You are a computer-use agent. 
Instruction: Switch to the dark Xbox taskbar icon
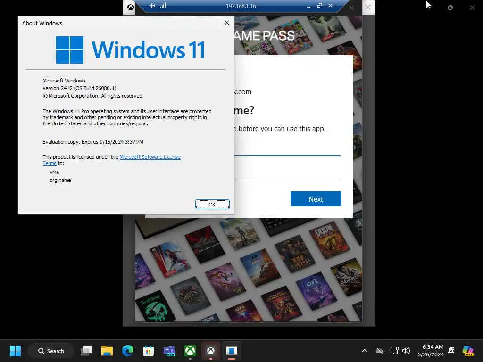pos(211,351)
